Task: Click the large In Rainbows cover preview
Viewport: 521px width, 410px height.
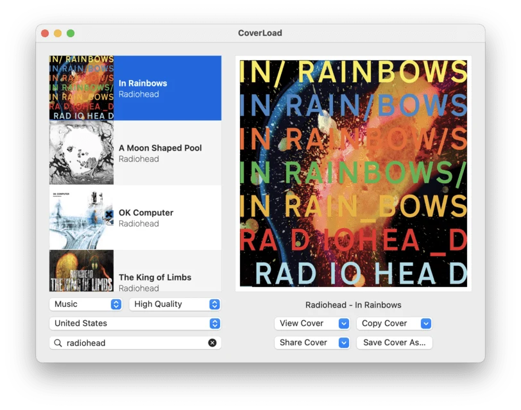Action: point(354,174)
